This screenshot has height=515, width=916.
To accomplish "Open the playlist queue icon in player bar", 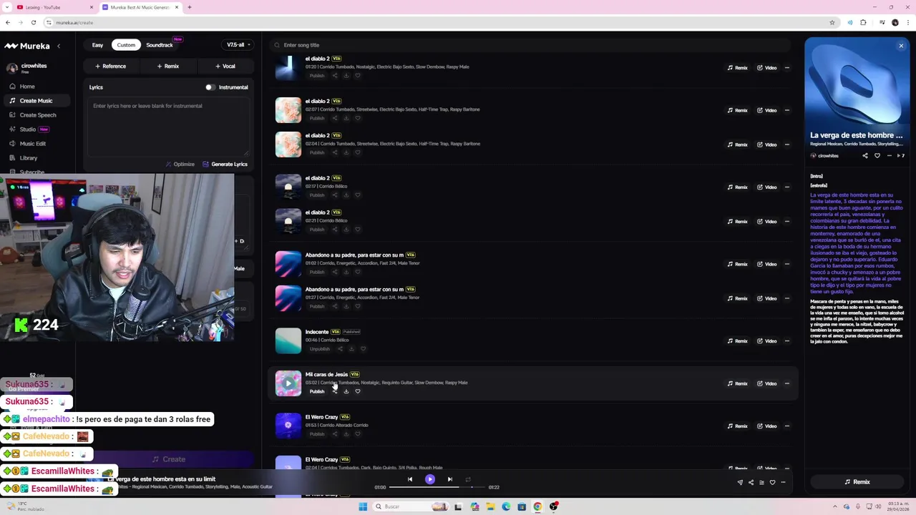I will pyautogui.click(x=761, y=482).
